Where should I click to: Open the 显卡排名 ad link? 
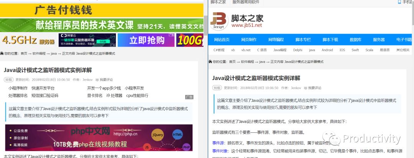(x=95, y=96)
